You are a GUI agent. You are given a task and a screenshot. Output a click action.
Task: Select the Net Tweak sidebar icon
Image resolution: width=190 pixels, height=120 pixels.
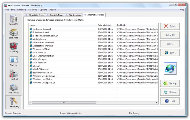point(14,89)
